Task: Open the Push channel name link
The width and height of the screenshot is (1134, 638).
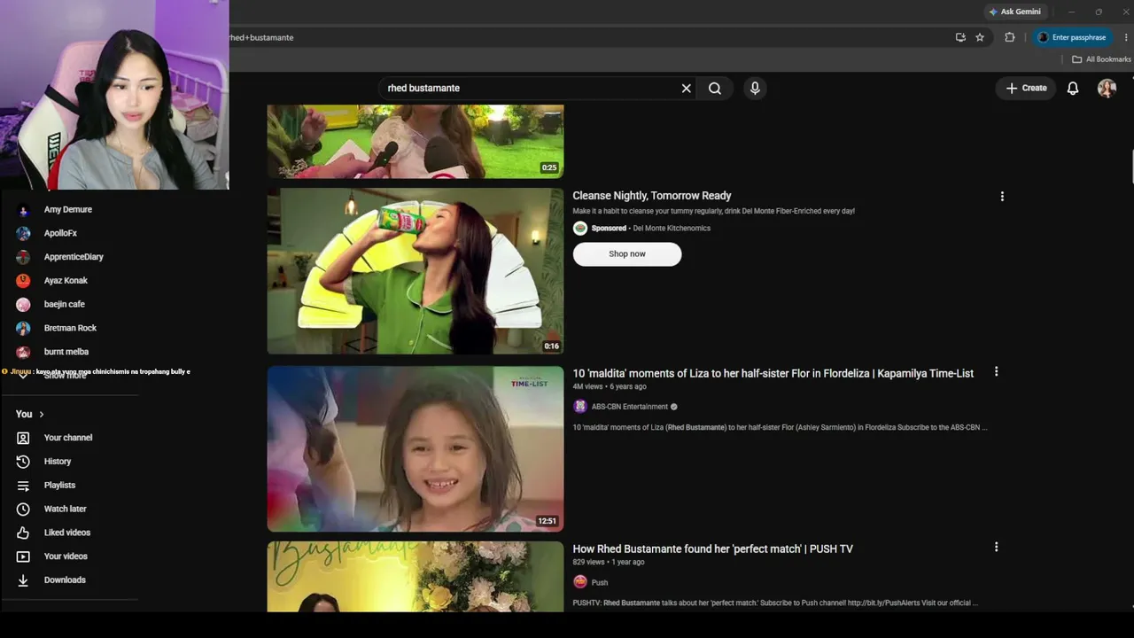Action: click(600, 582)
